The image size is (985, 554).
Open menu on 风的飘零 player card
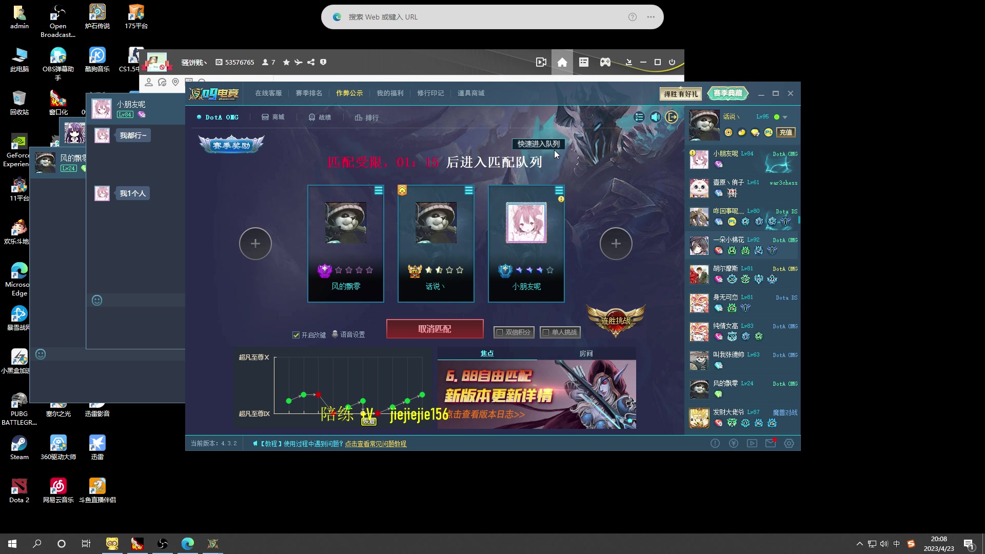click(378, 190)
